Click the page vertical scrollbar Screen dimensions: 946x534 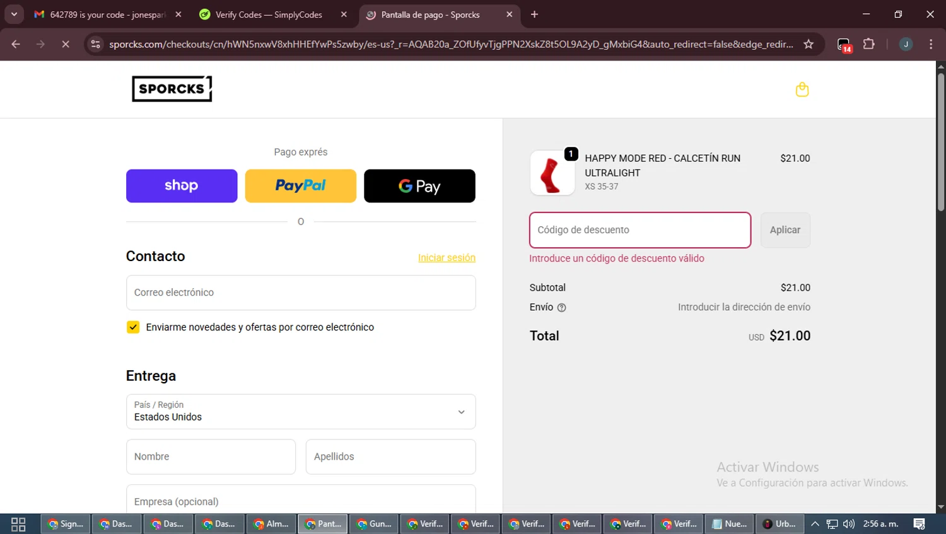[x=941, y=142]
